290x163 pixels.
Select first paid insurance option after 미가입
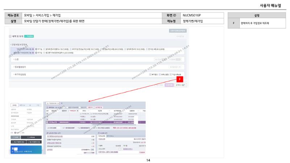(x=44, y=49)
